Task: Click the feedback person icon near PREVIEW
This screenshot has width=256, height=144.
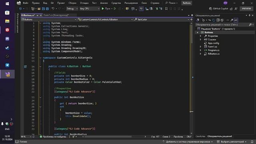Action: point(236,9)
